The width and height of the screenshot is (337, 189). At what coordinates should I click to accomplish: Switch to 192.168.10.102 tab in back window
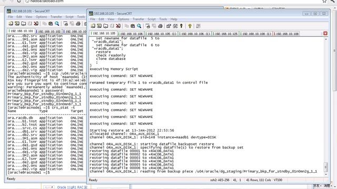48,31
